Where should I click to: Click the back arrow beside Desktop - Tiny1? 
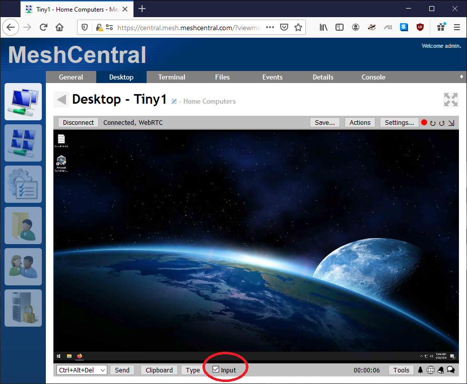[x=61, y=100]
